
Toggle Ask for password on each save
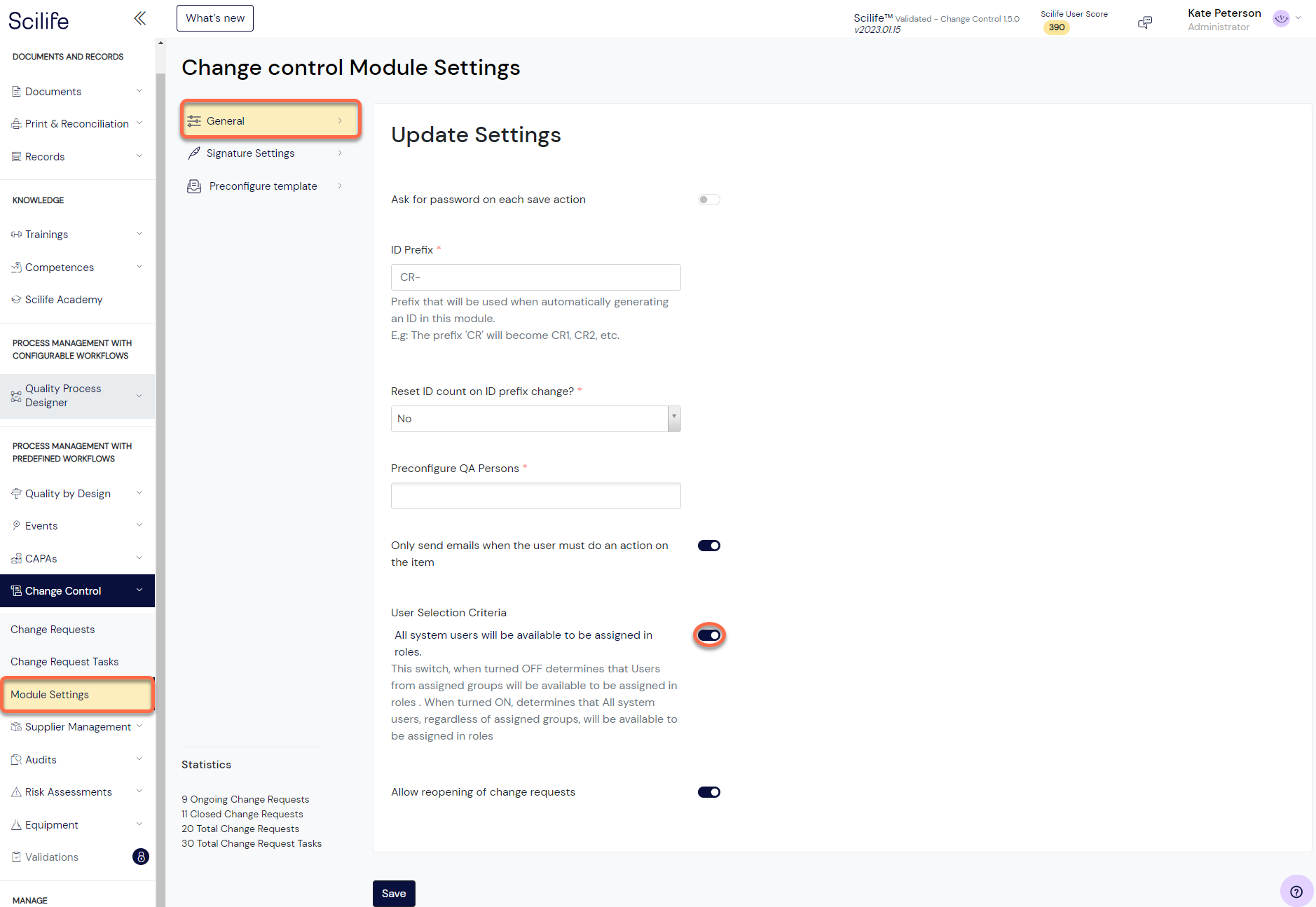point(708,200)
